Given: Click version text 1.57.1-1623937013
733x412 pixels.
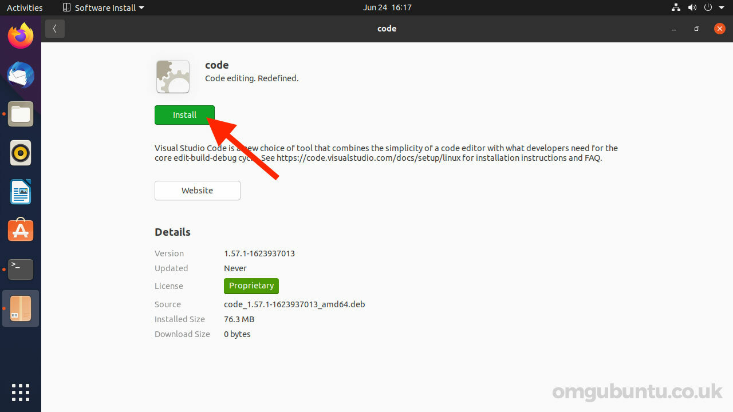Looking at the screenshot, I should (259, 253).
